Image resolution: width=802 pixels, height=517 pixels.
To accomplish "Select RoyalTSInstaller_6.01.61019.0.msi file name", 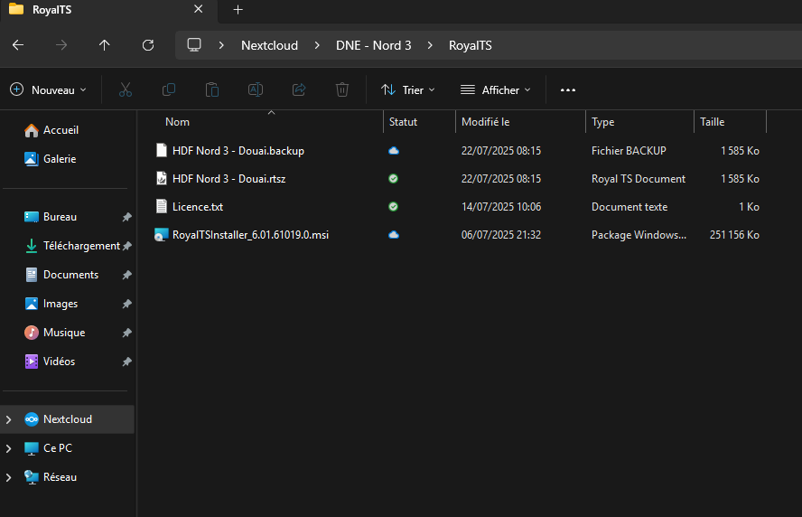I will click(x=250, y=234).
